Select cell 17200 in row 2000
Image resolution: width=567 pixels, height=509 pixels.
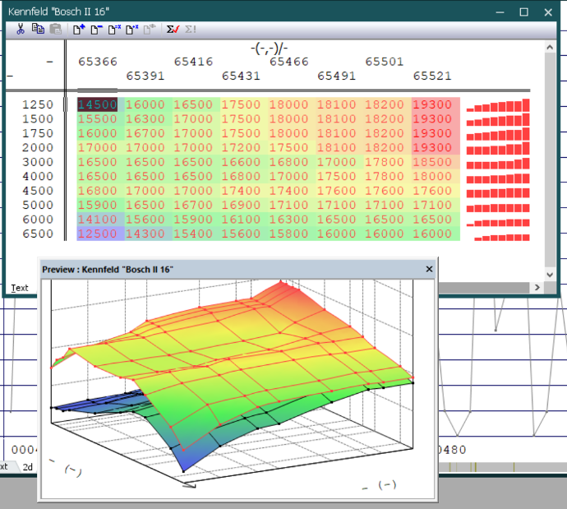pos(241,147)
